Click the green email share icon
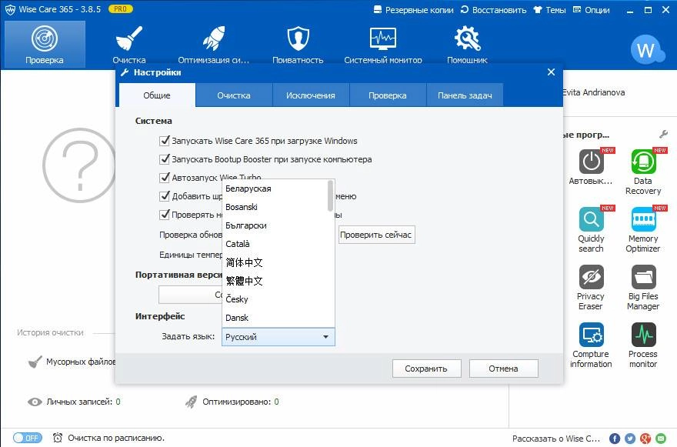This screenshot has width=677, height=447. [661, 439]
